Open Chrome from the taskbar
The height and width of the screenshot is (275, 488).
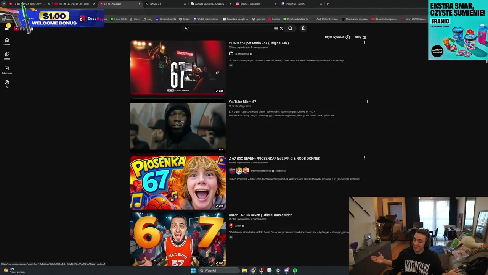coord(253,270)
